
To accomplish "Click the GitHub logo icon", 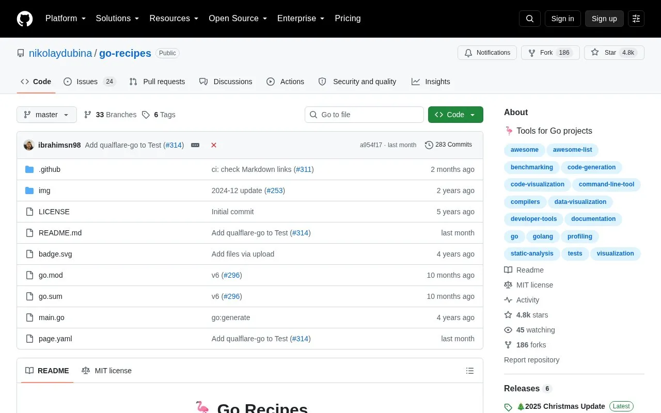I will pos(25,19).
